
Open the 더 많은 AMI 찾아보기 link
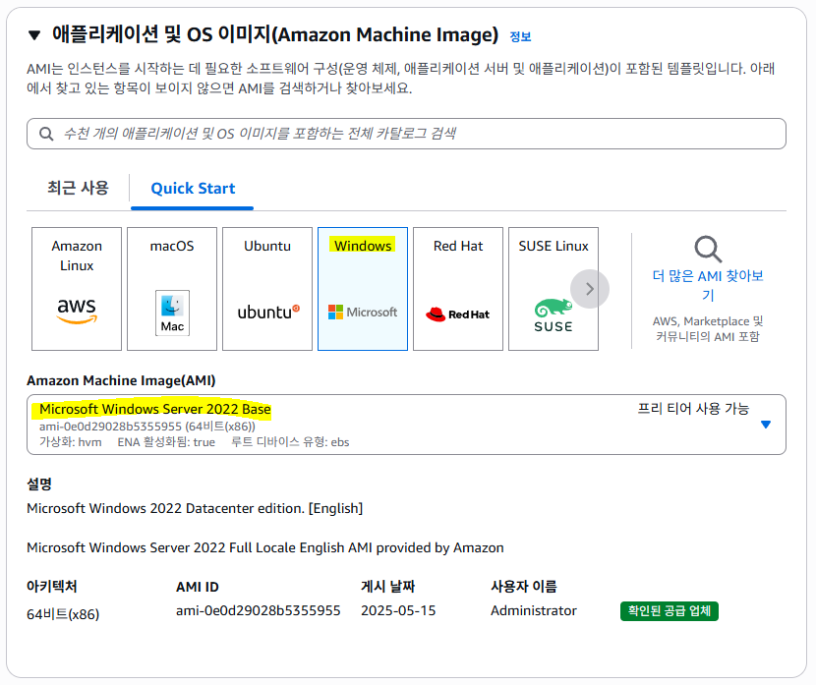click(708, 285)
